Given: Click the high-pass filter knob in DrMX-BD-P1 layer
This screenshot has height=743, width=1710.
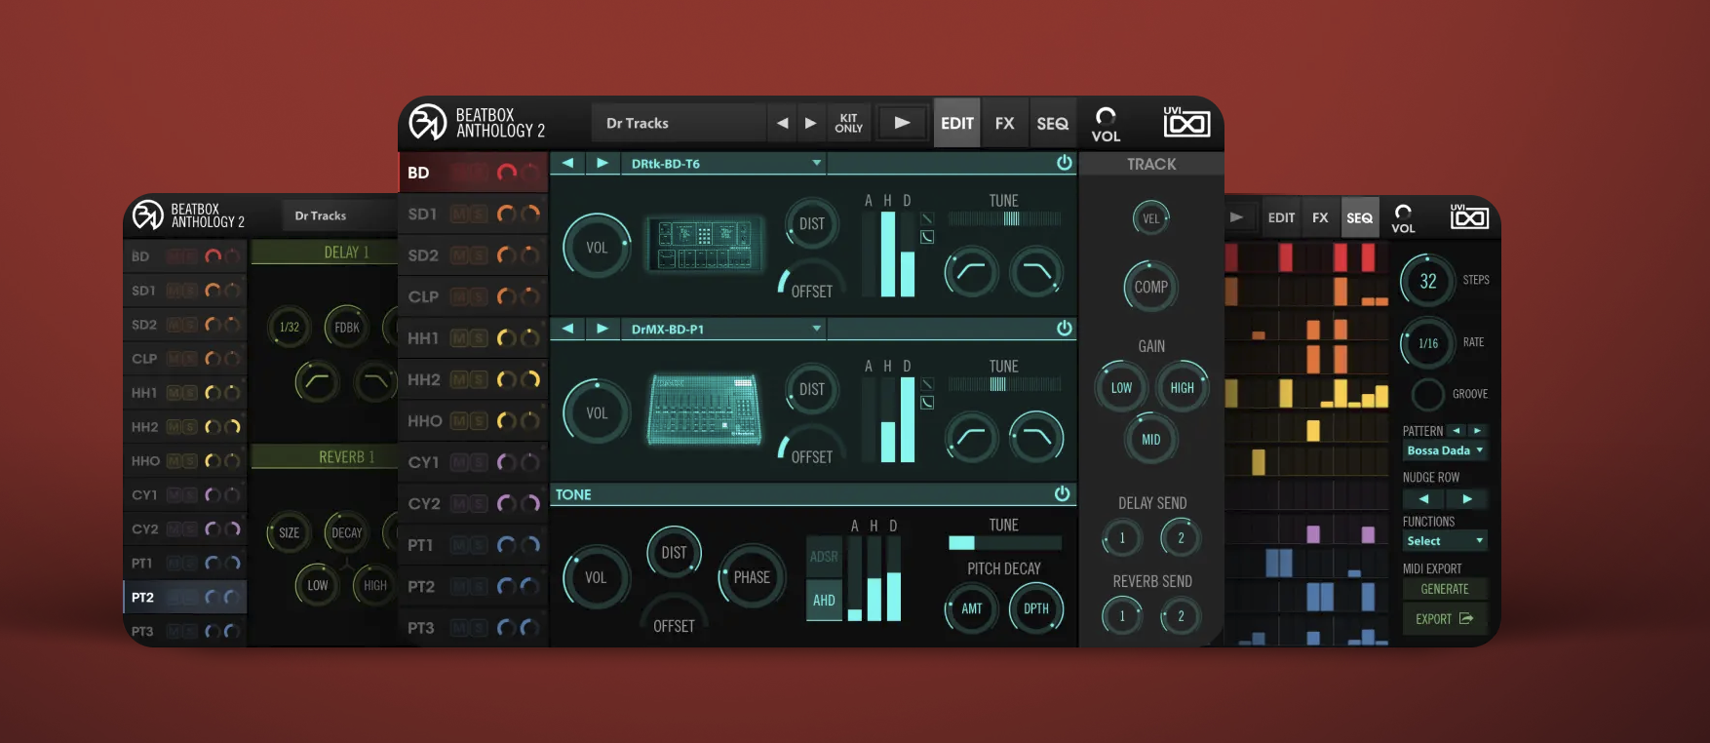Looking at the screenshot, I should point(971,438).
